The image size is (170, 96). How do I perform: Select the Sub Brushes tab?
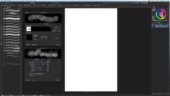tap(53, 24)
